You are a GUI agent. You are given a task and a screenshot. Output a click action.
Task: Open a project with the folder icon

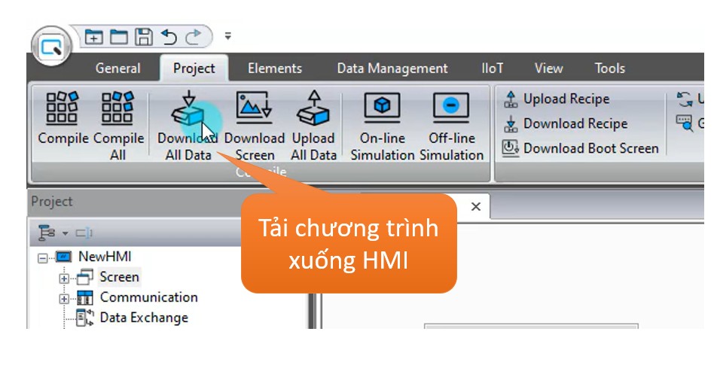click(119, 37)
